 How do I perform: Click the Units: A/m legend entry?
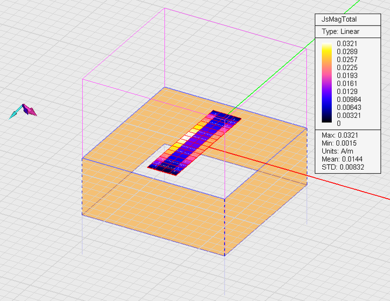coord(336,152)
